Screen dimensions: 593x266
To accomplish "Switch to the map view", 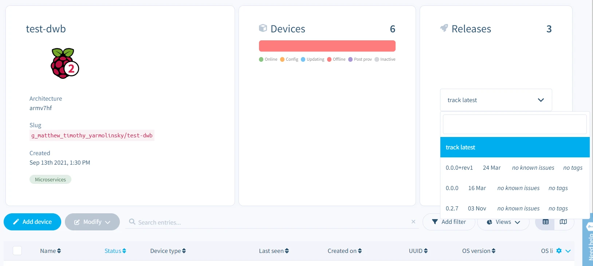I will 563,222.
